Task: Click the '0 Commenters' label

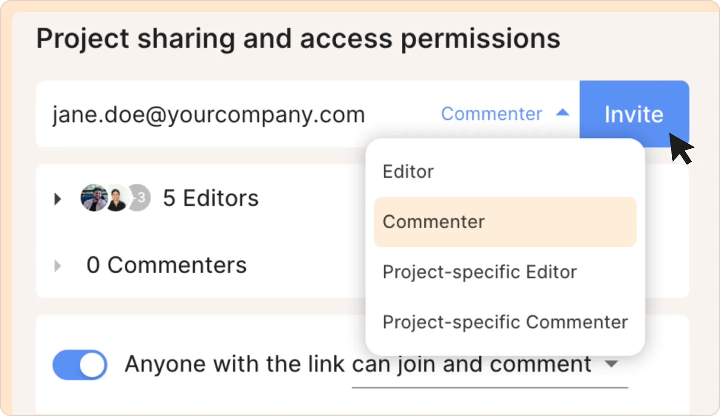Action: 166,265
